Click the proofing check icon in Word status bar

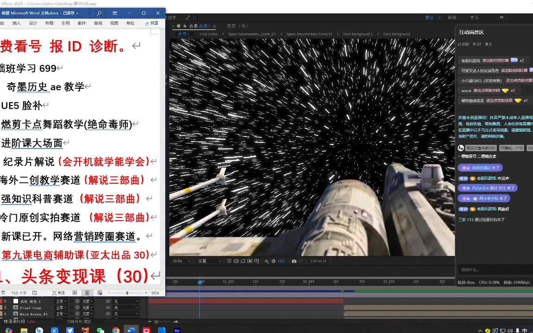click(35, 293)
